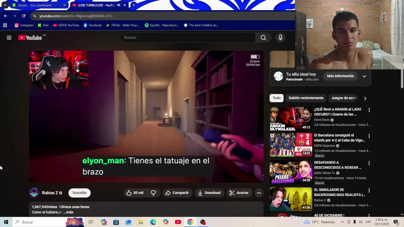This screenshot has width=404, height=227.
Task: Open The best ChatBot bookmark
Action: 201,25
